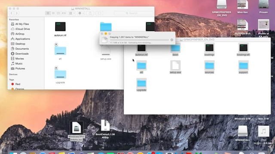275x154 pixels.
Task: Minimize the copying progress dialog
Action: (x=106, y=33)
